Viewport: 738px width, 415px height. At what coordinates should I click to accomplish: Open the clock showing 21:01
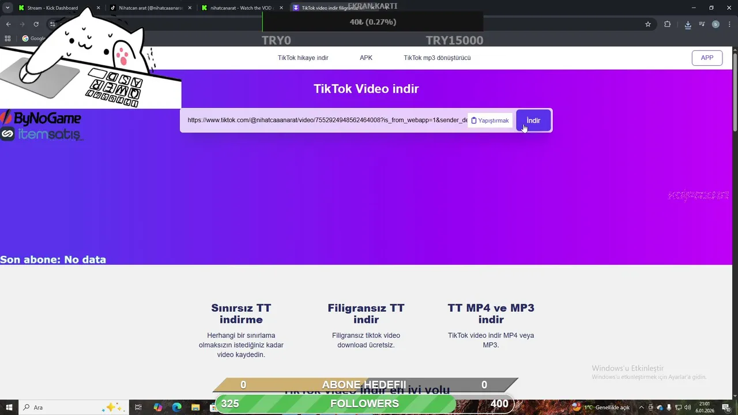705,408
